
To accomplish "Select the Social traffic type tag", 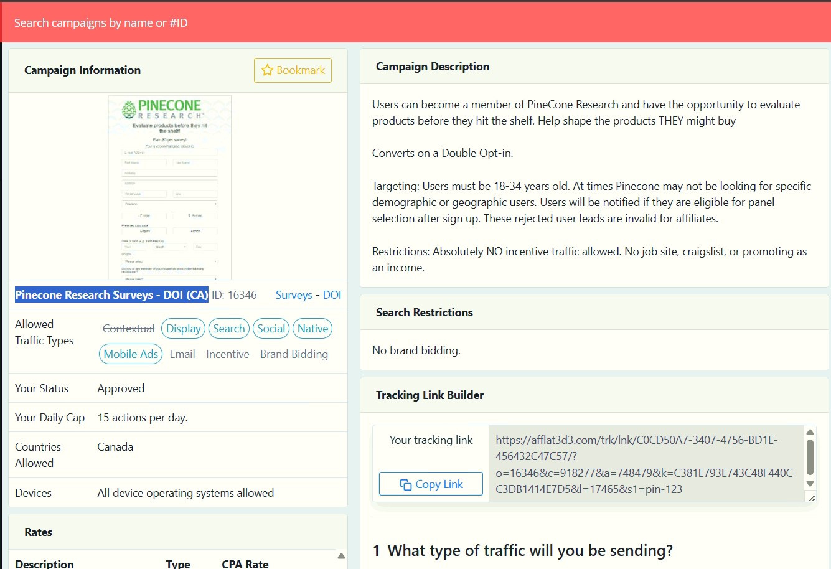I will (271, 329).
